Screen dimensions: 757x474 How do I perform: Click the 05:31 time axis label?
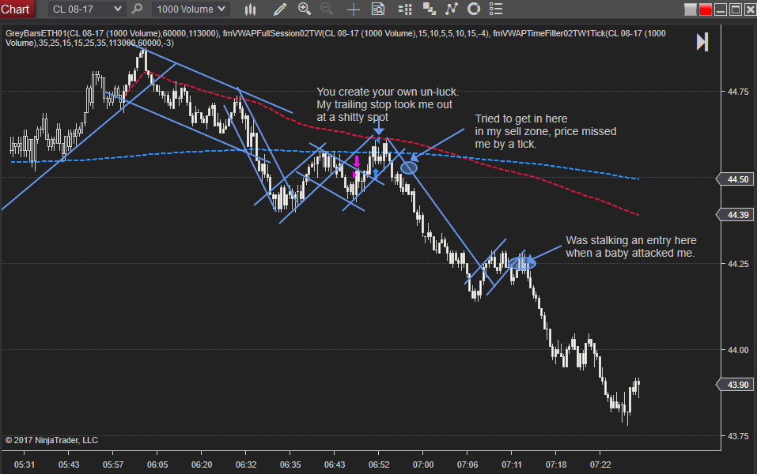[25, 465]
